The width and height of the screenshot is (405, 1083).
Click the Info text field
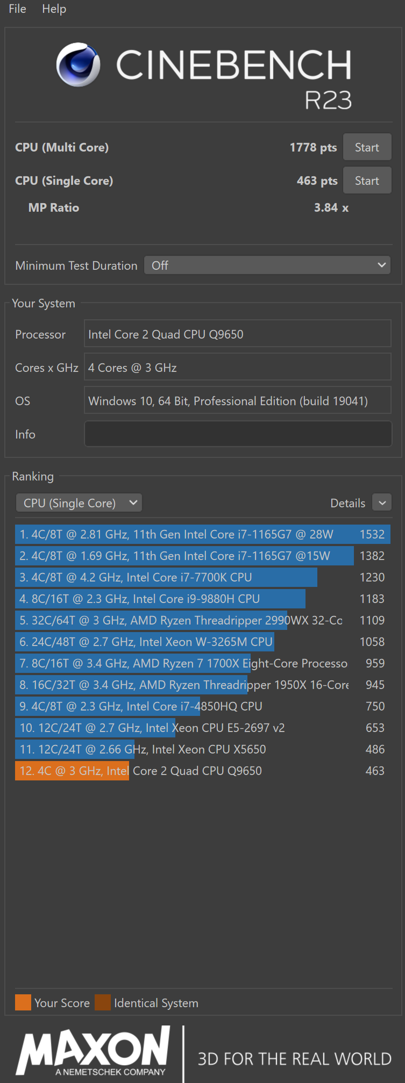point(238,434)
